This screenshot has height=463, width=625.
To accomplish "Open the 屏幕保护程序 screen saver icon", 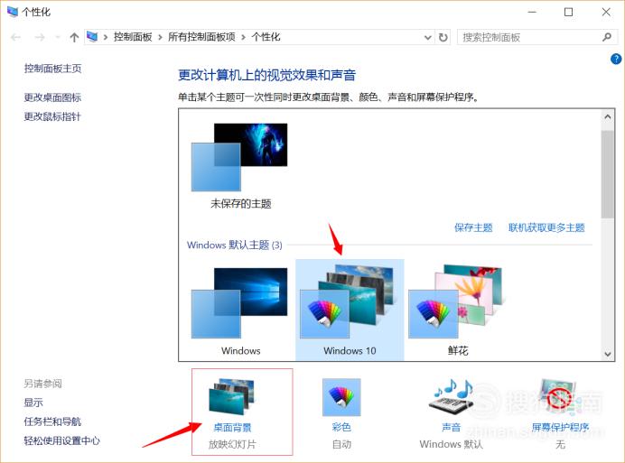I will (560, 397).
